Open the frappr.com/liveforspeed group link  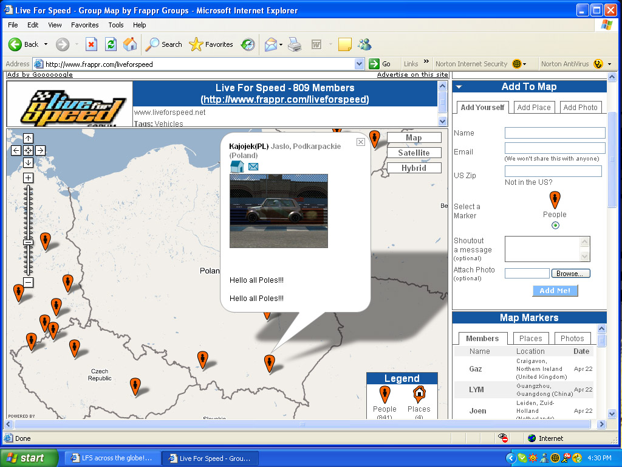pyautogui.click(x=285, y=99)
